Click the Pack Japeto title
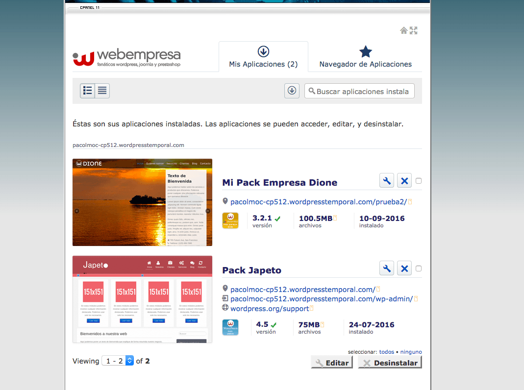Screen dimensions: 524x390 (251, 270)
